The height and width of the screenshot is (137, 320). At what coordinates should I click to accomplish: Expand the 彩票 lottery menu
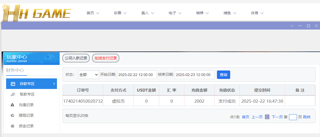point(120,13)
